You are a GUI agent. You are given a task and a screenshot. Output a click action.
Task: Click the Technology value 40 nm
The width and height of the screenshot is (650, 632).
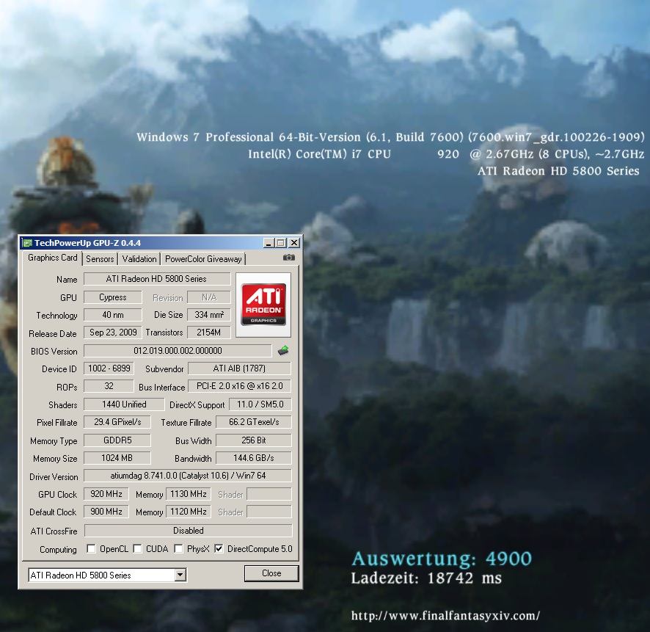[113, 315]
